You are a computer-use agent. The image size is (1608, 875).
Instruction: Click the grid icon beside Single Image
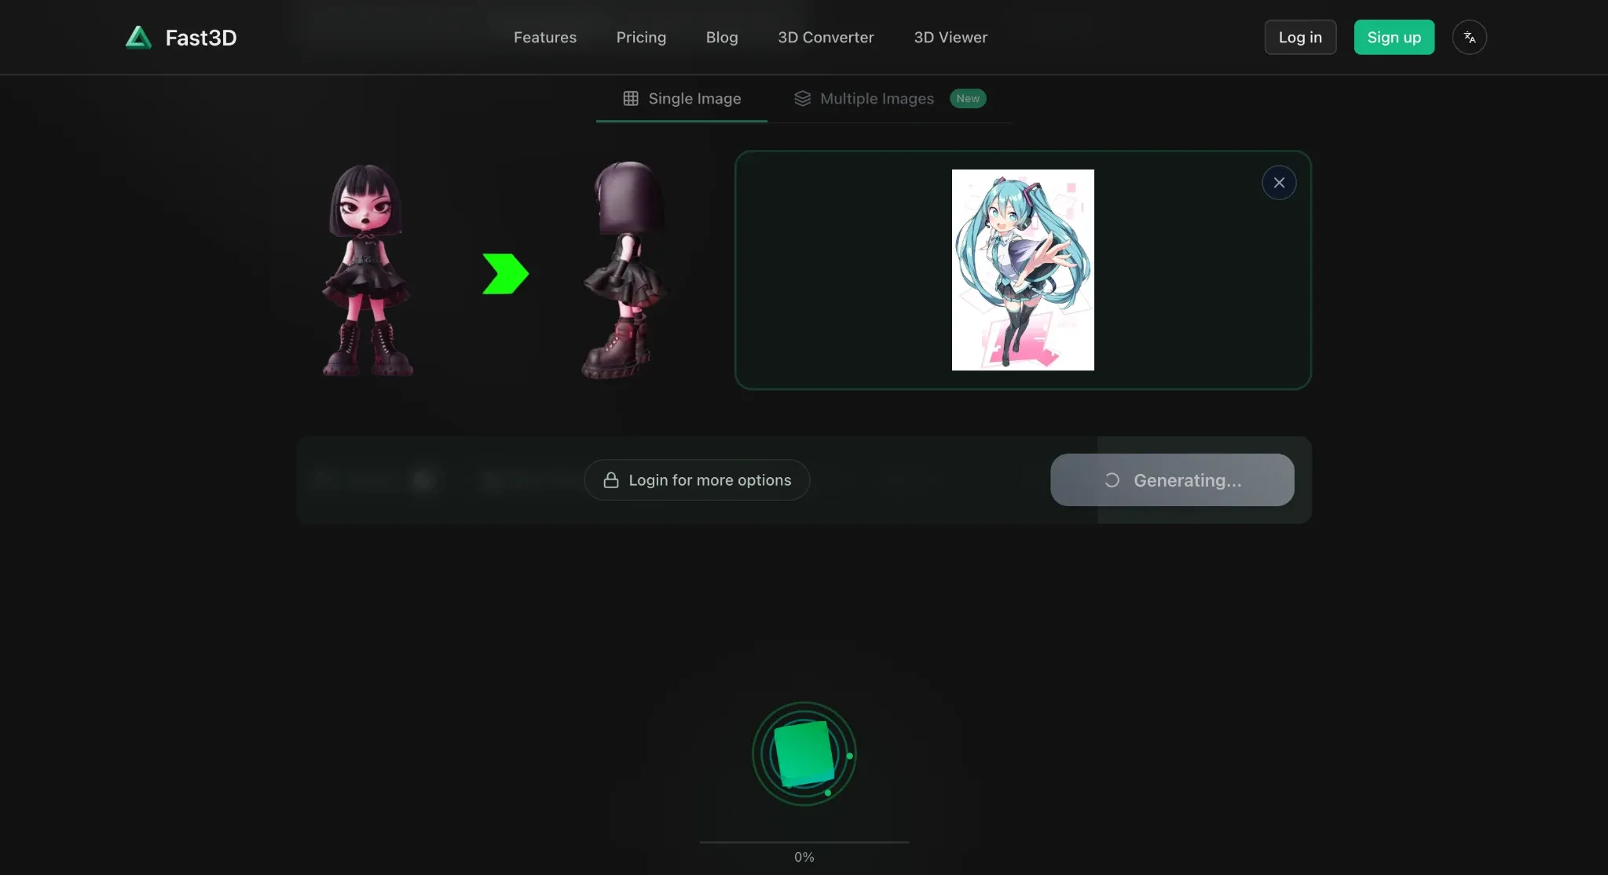[631, 99]
